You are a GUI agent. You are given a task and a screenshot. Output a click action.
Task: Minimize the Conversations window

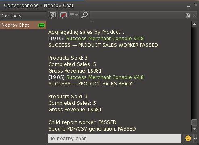click(x=189, y=6)
